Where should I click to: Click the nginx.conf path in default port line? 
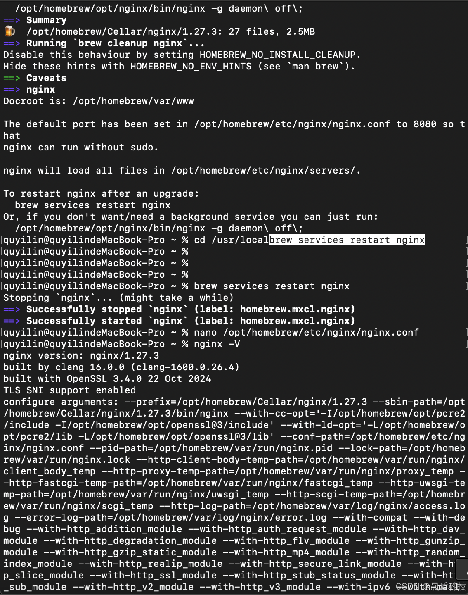[x=292, y=124]
